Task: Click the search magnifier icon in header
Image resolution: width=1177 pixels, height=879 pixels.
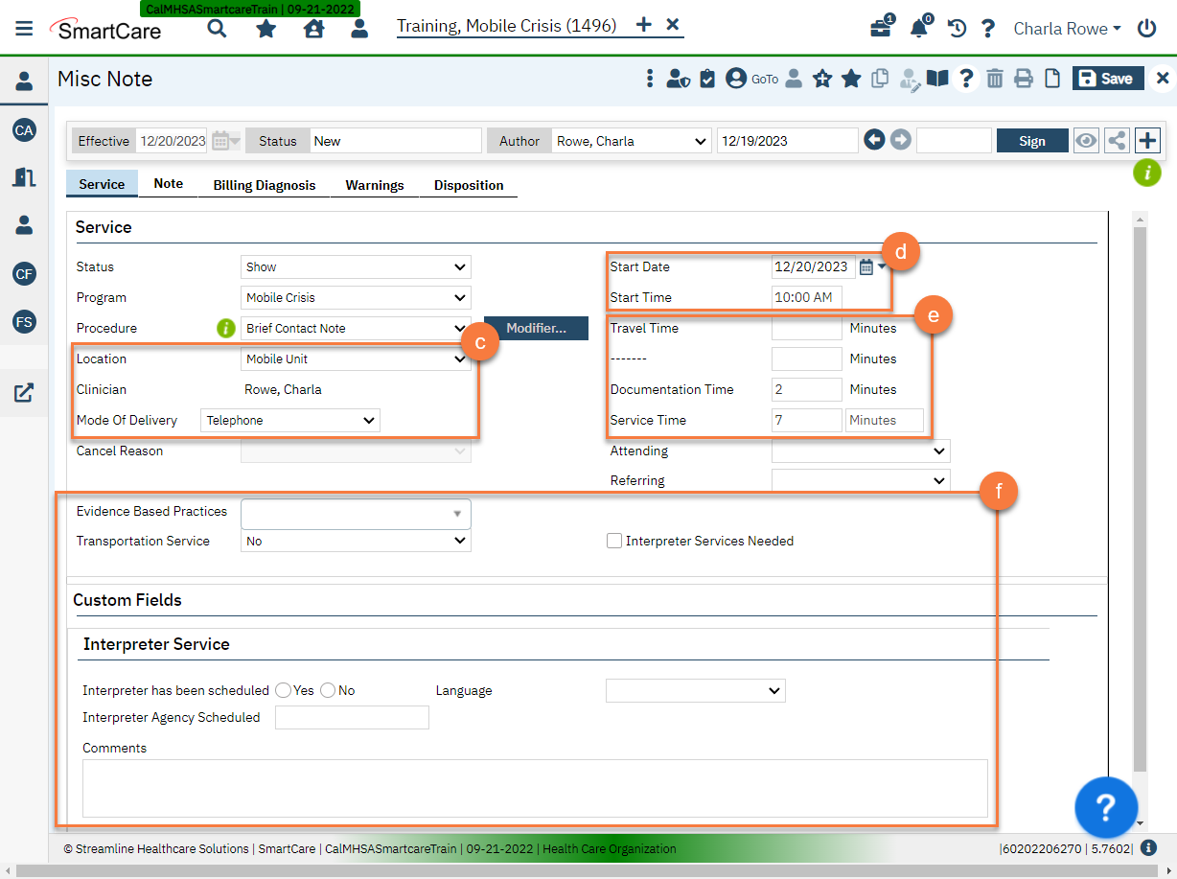Action: click(x=218, y=29)
